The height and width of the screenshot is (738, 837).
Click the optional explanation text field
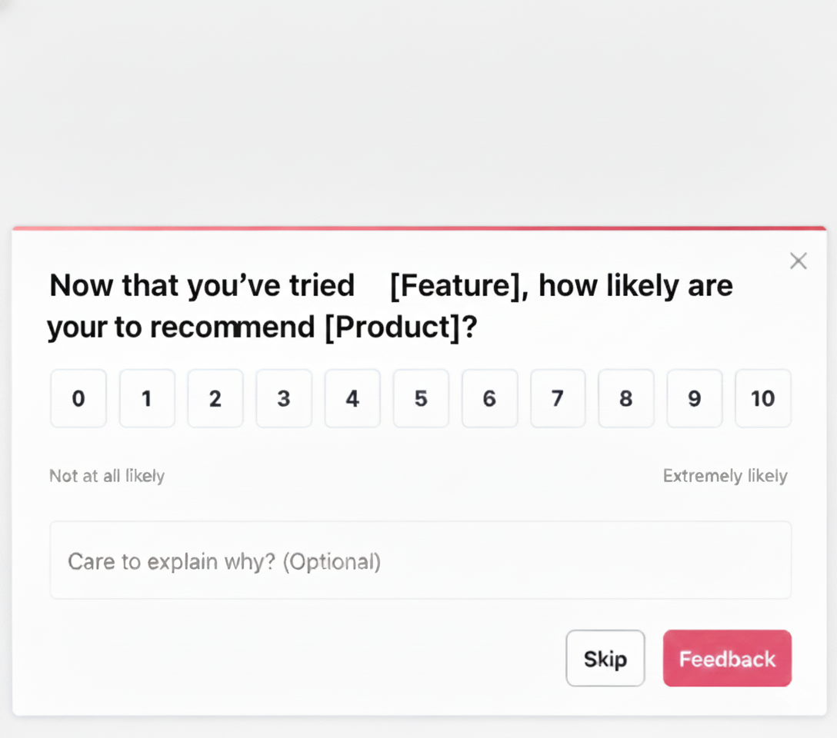420,560
